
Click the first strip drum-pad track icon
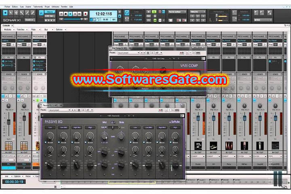point(8,145)
